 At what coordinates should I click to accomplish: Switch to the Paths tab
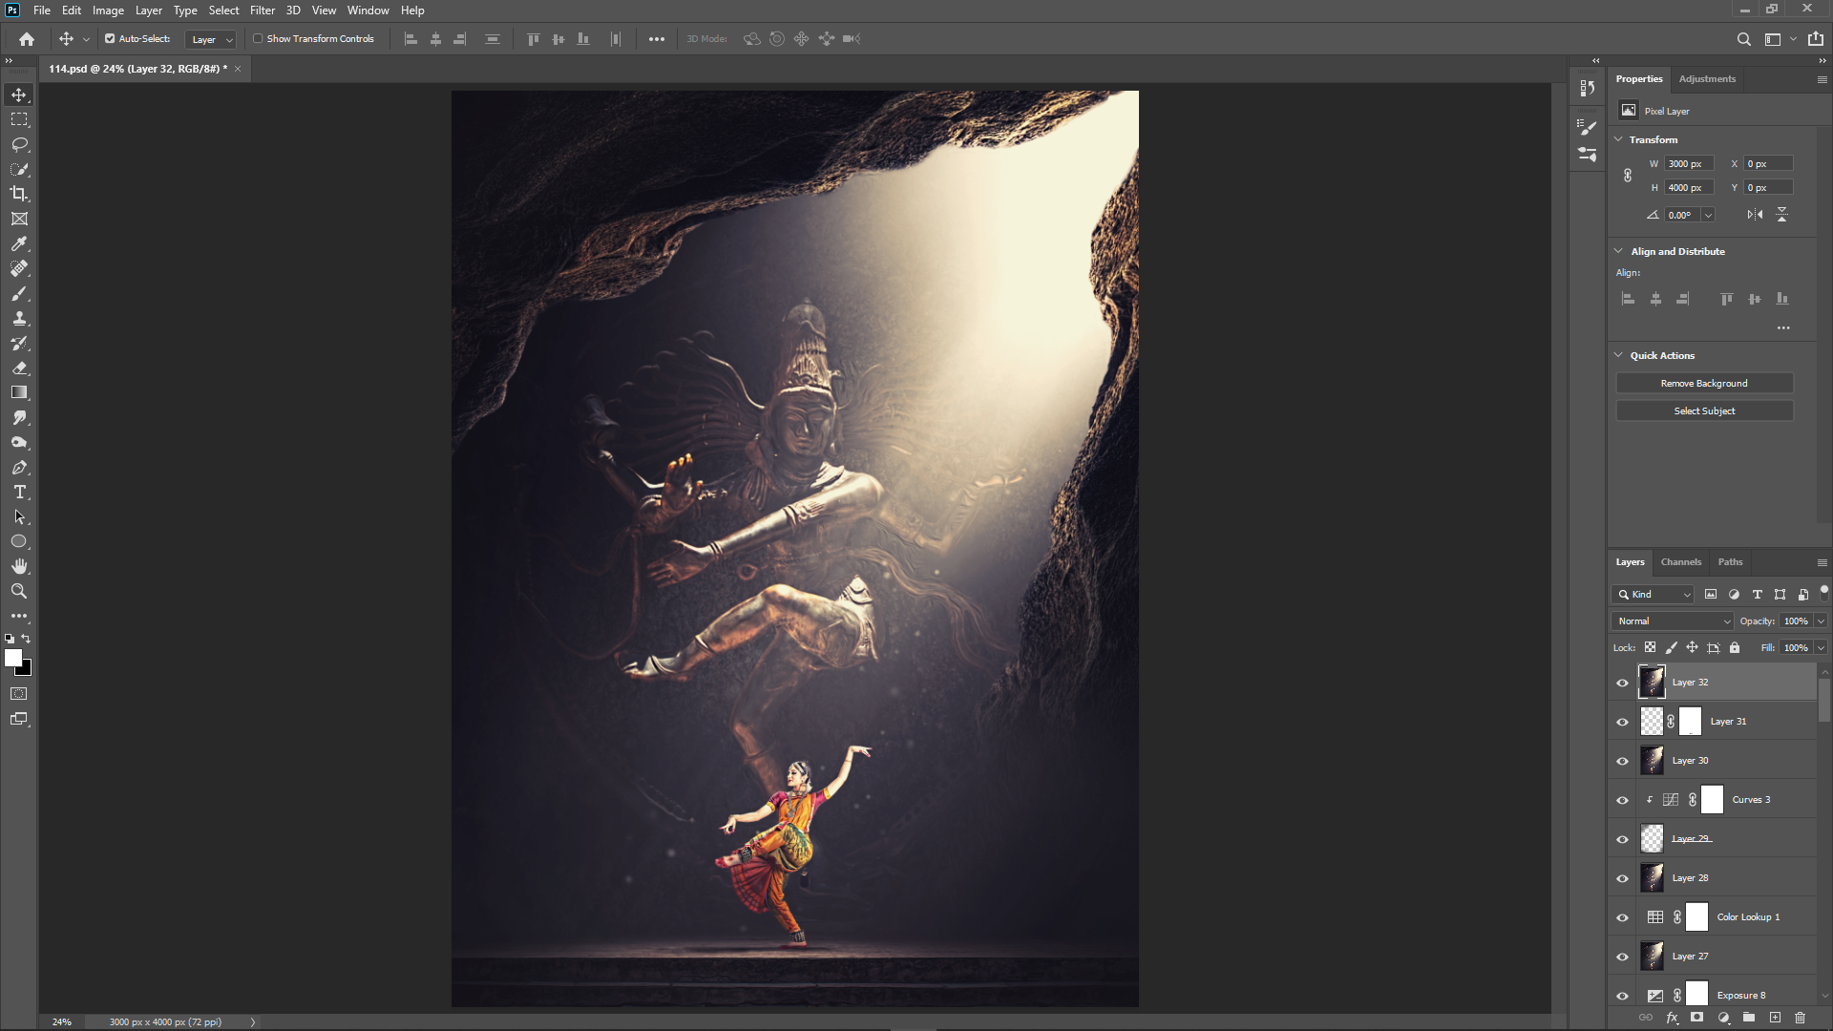point(1730,562)
